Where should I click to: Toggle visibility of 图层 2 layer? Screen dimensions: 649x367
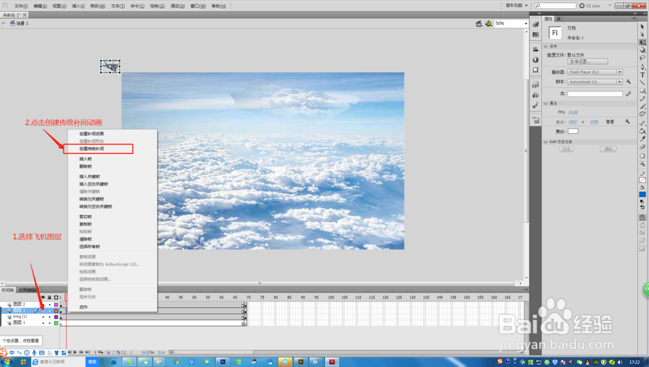[43, 305]
